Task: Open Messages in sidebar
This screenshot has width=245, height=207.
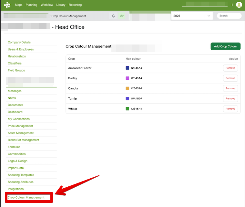Action: [15, 91]
